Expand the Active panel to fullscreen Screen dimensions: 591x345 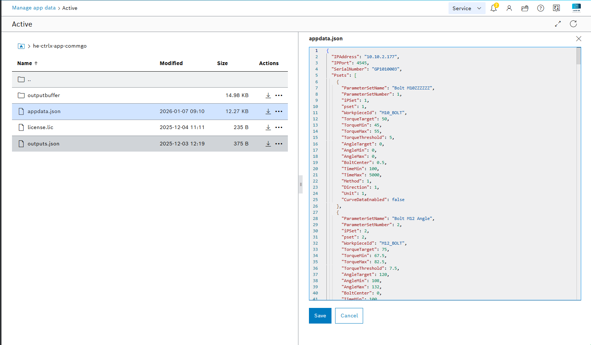pos(558,24)
